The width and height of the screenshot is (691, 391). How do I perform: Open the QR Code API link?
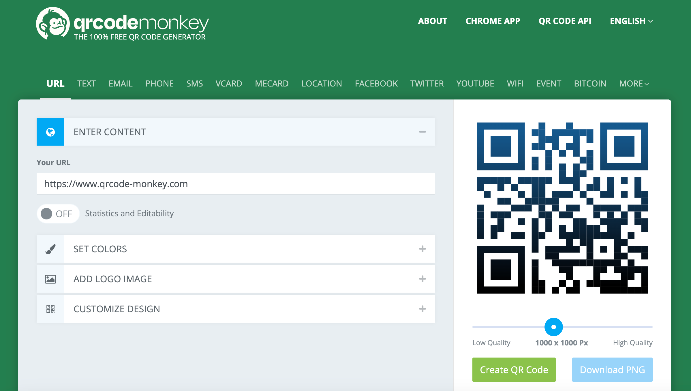[x=565, y=21]
